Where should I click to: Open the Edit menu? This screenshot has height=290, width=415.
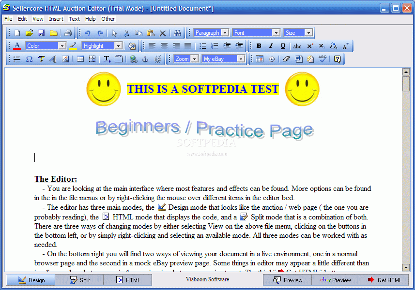tap(22, 19)
